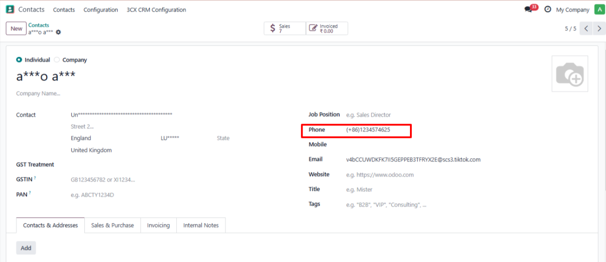
Task: Open the 3CX CRM Configuration menu
Action: point(156,10)
